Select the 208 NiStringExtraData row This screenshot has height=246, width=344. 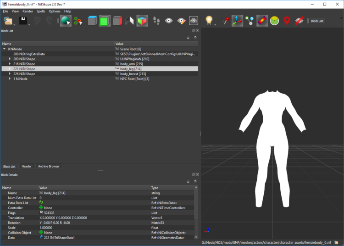coord(100,54)
